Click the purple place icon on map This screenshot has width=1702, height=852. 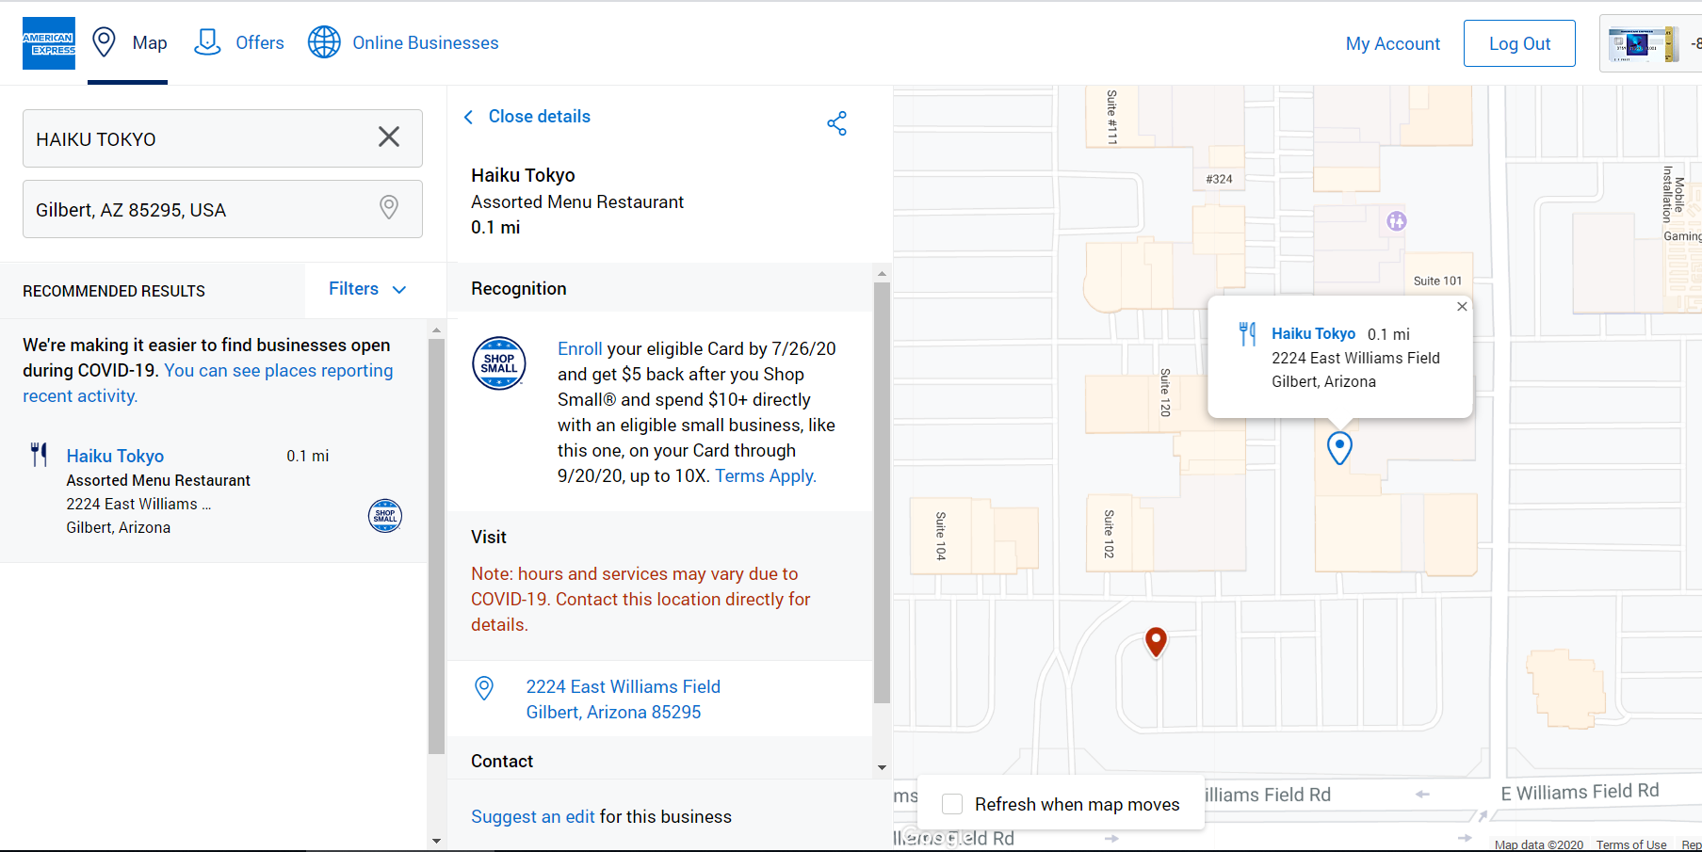[x=1397, y=221]
